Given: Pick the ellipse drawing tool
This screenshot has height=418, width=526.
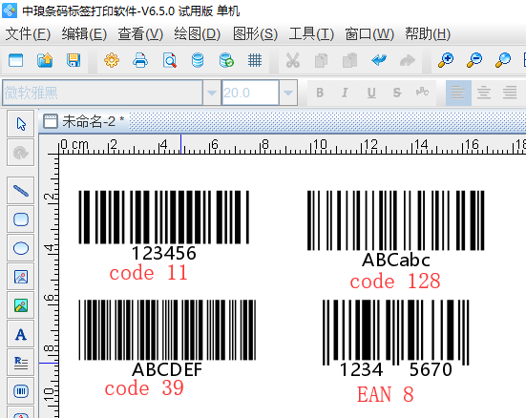Looking at the screenshot, I should (21, 248).
